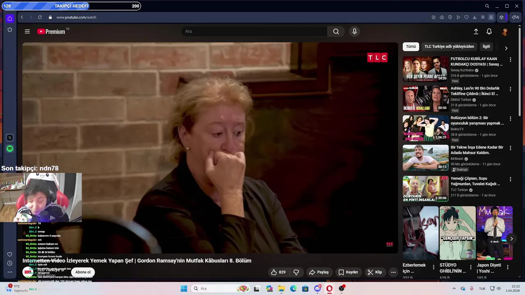Click the YouTube search magnifier button
This screenshot has width=525, height=295.
point(336,32)
